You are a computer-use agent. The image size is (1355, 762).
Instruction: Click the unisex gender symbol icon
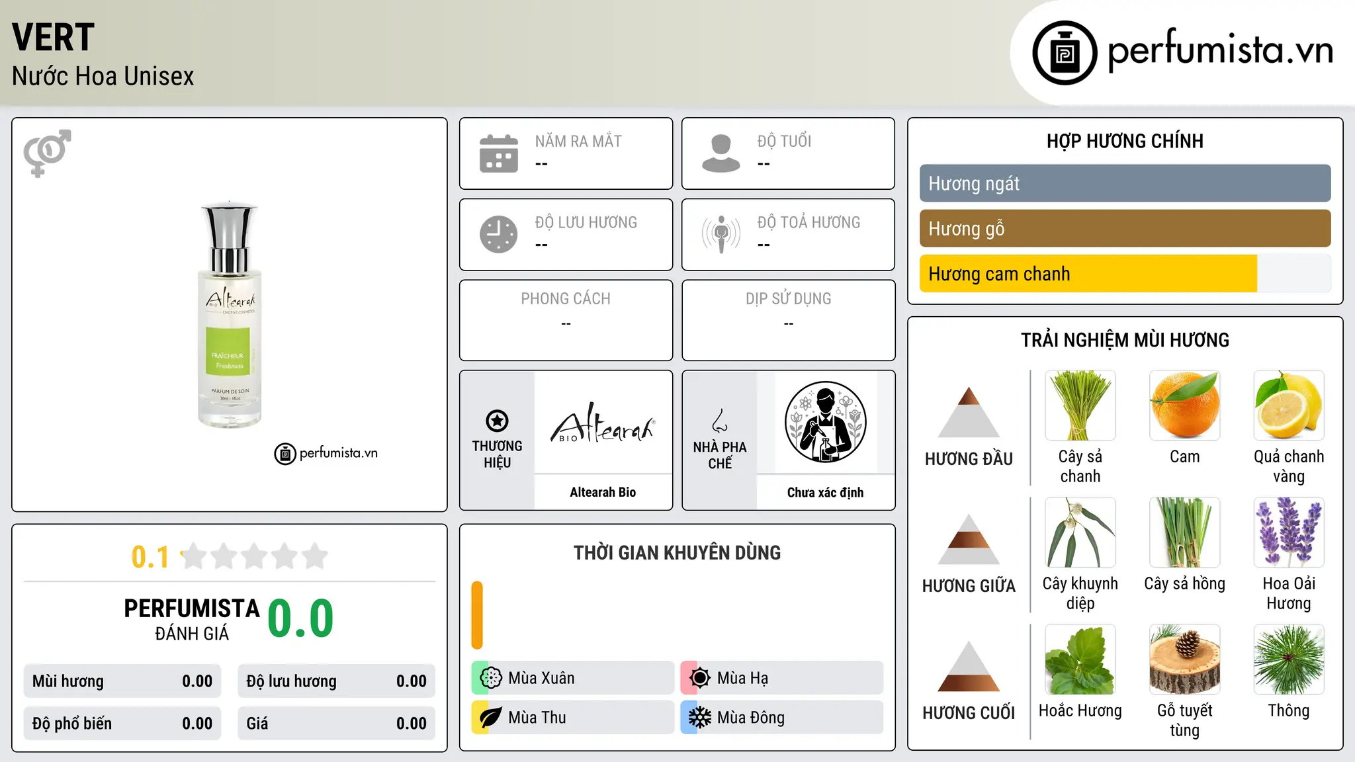click(47, 153)
